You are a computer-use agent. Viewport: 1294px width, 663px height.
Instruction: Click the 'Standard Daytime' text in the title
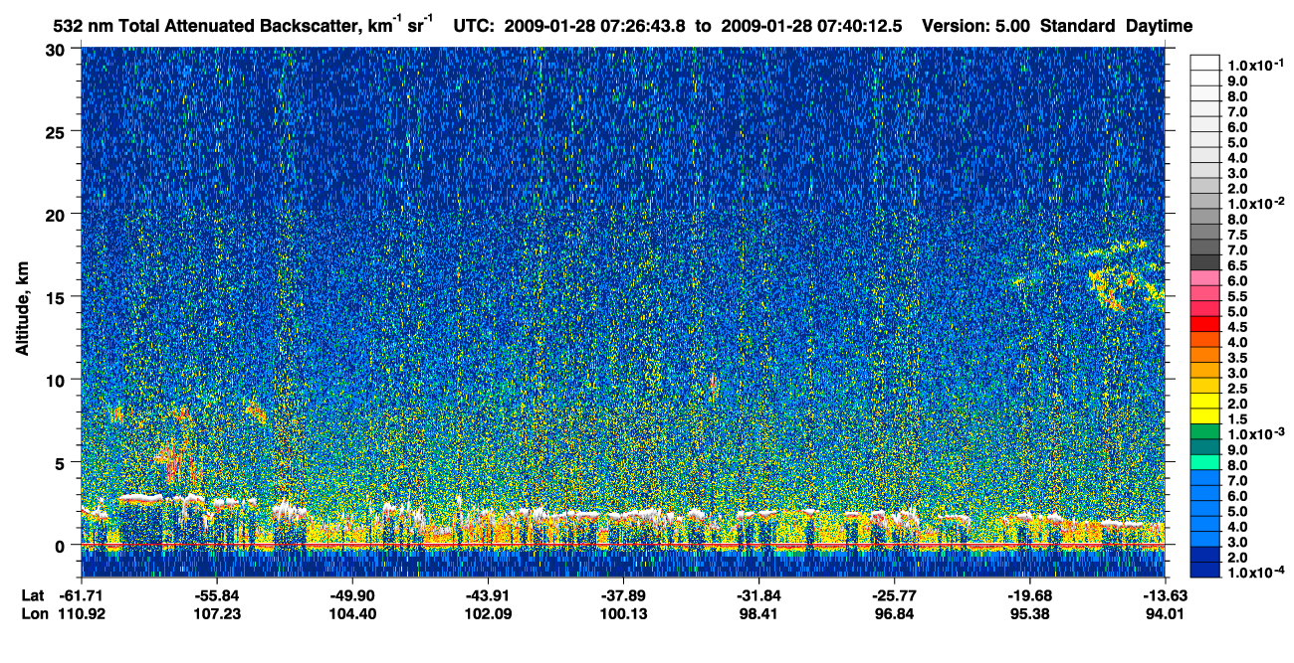(1116, 25)
